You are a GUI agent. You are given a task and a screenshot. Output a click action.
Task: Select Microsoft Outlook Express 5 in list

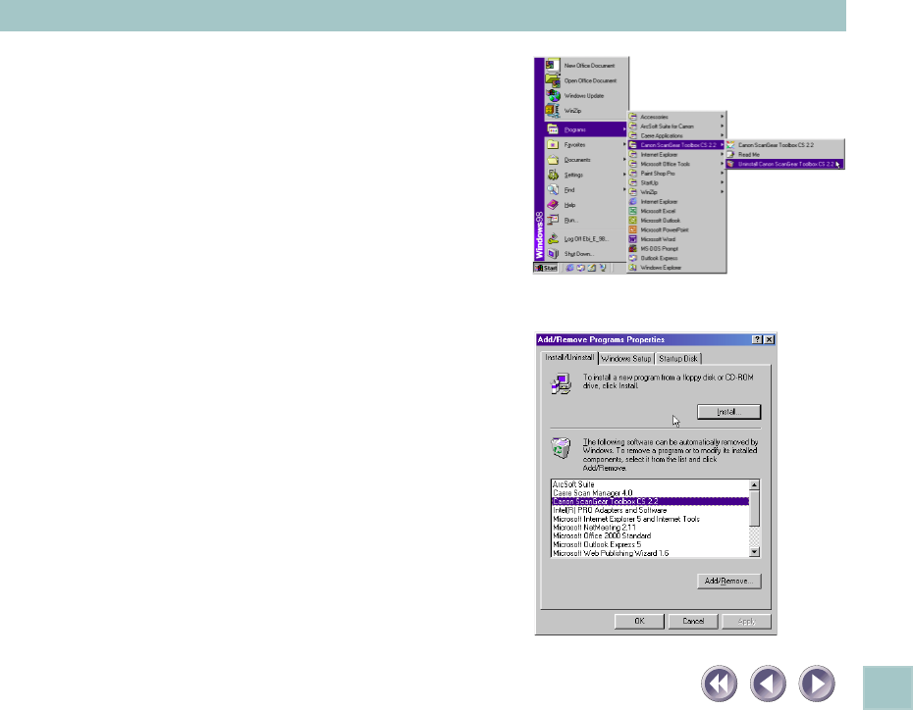tap(650, 545)
